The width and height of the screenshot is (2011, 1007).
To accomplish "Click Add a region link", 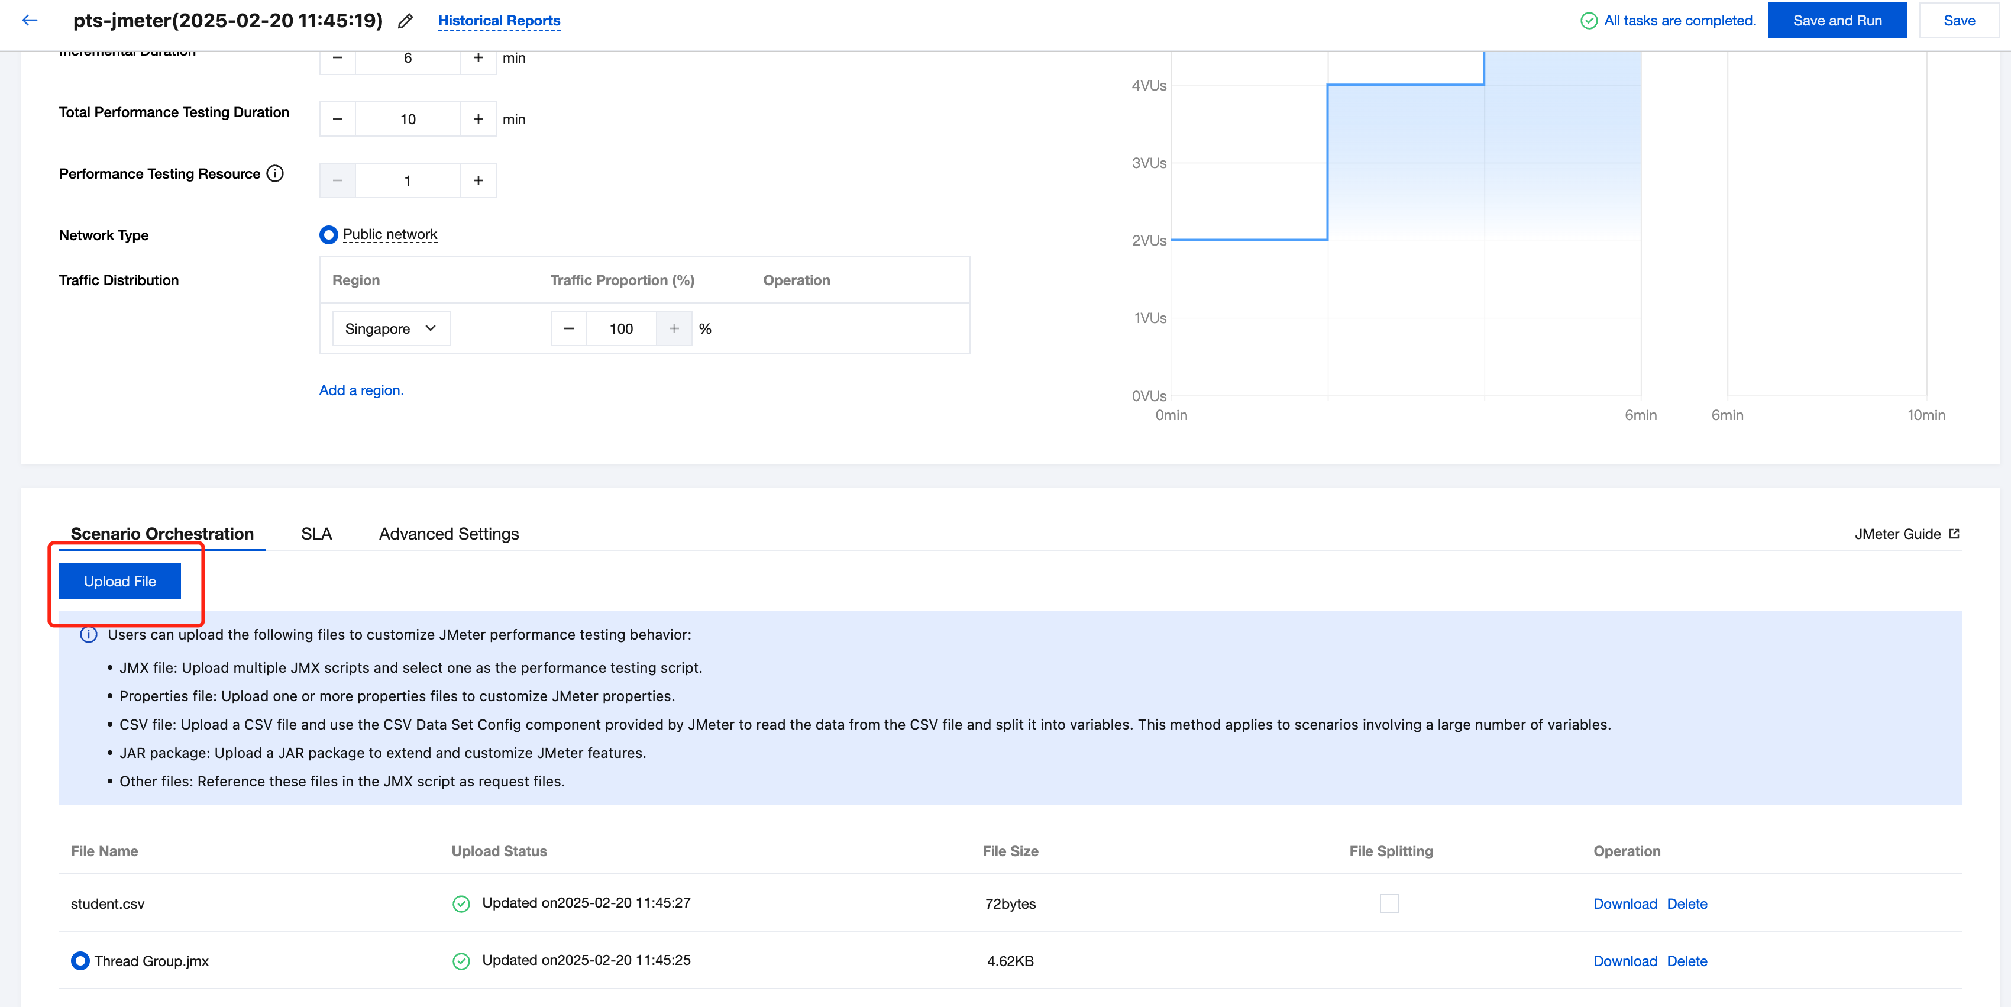I will click(361, 390).
